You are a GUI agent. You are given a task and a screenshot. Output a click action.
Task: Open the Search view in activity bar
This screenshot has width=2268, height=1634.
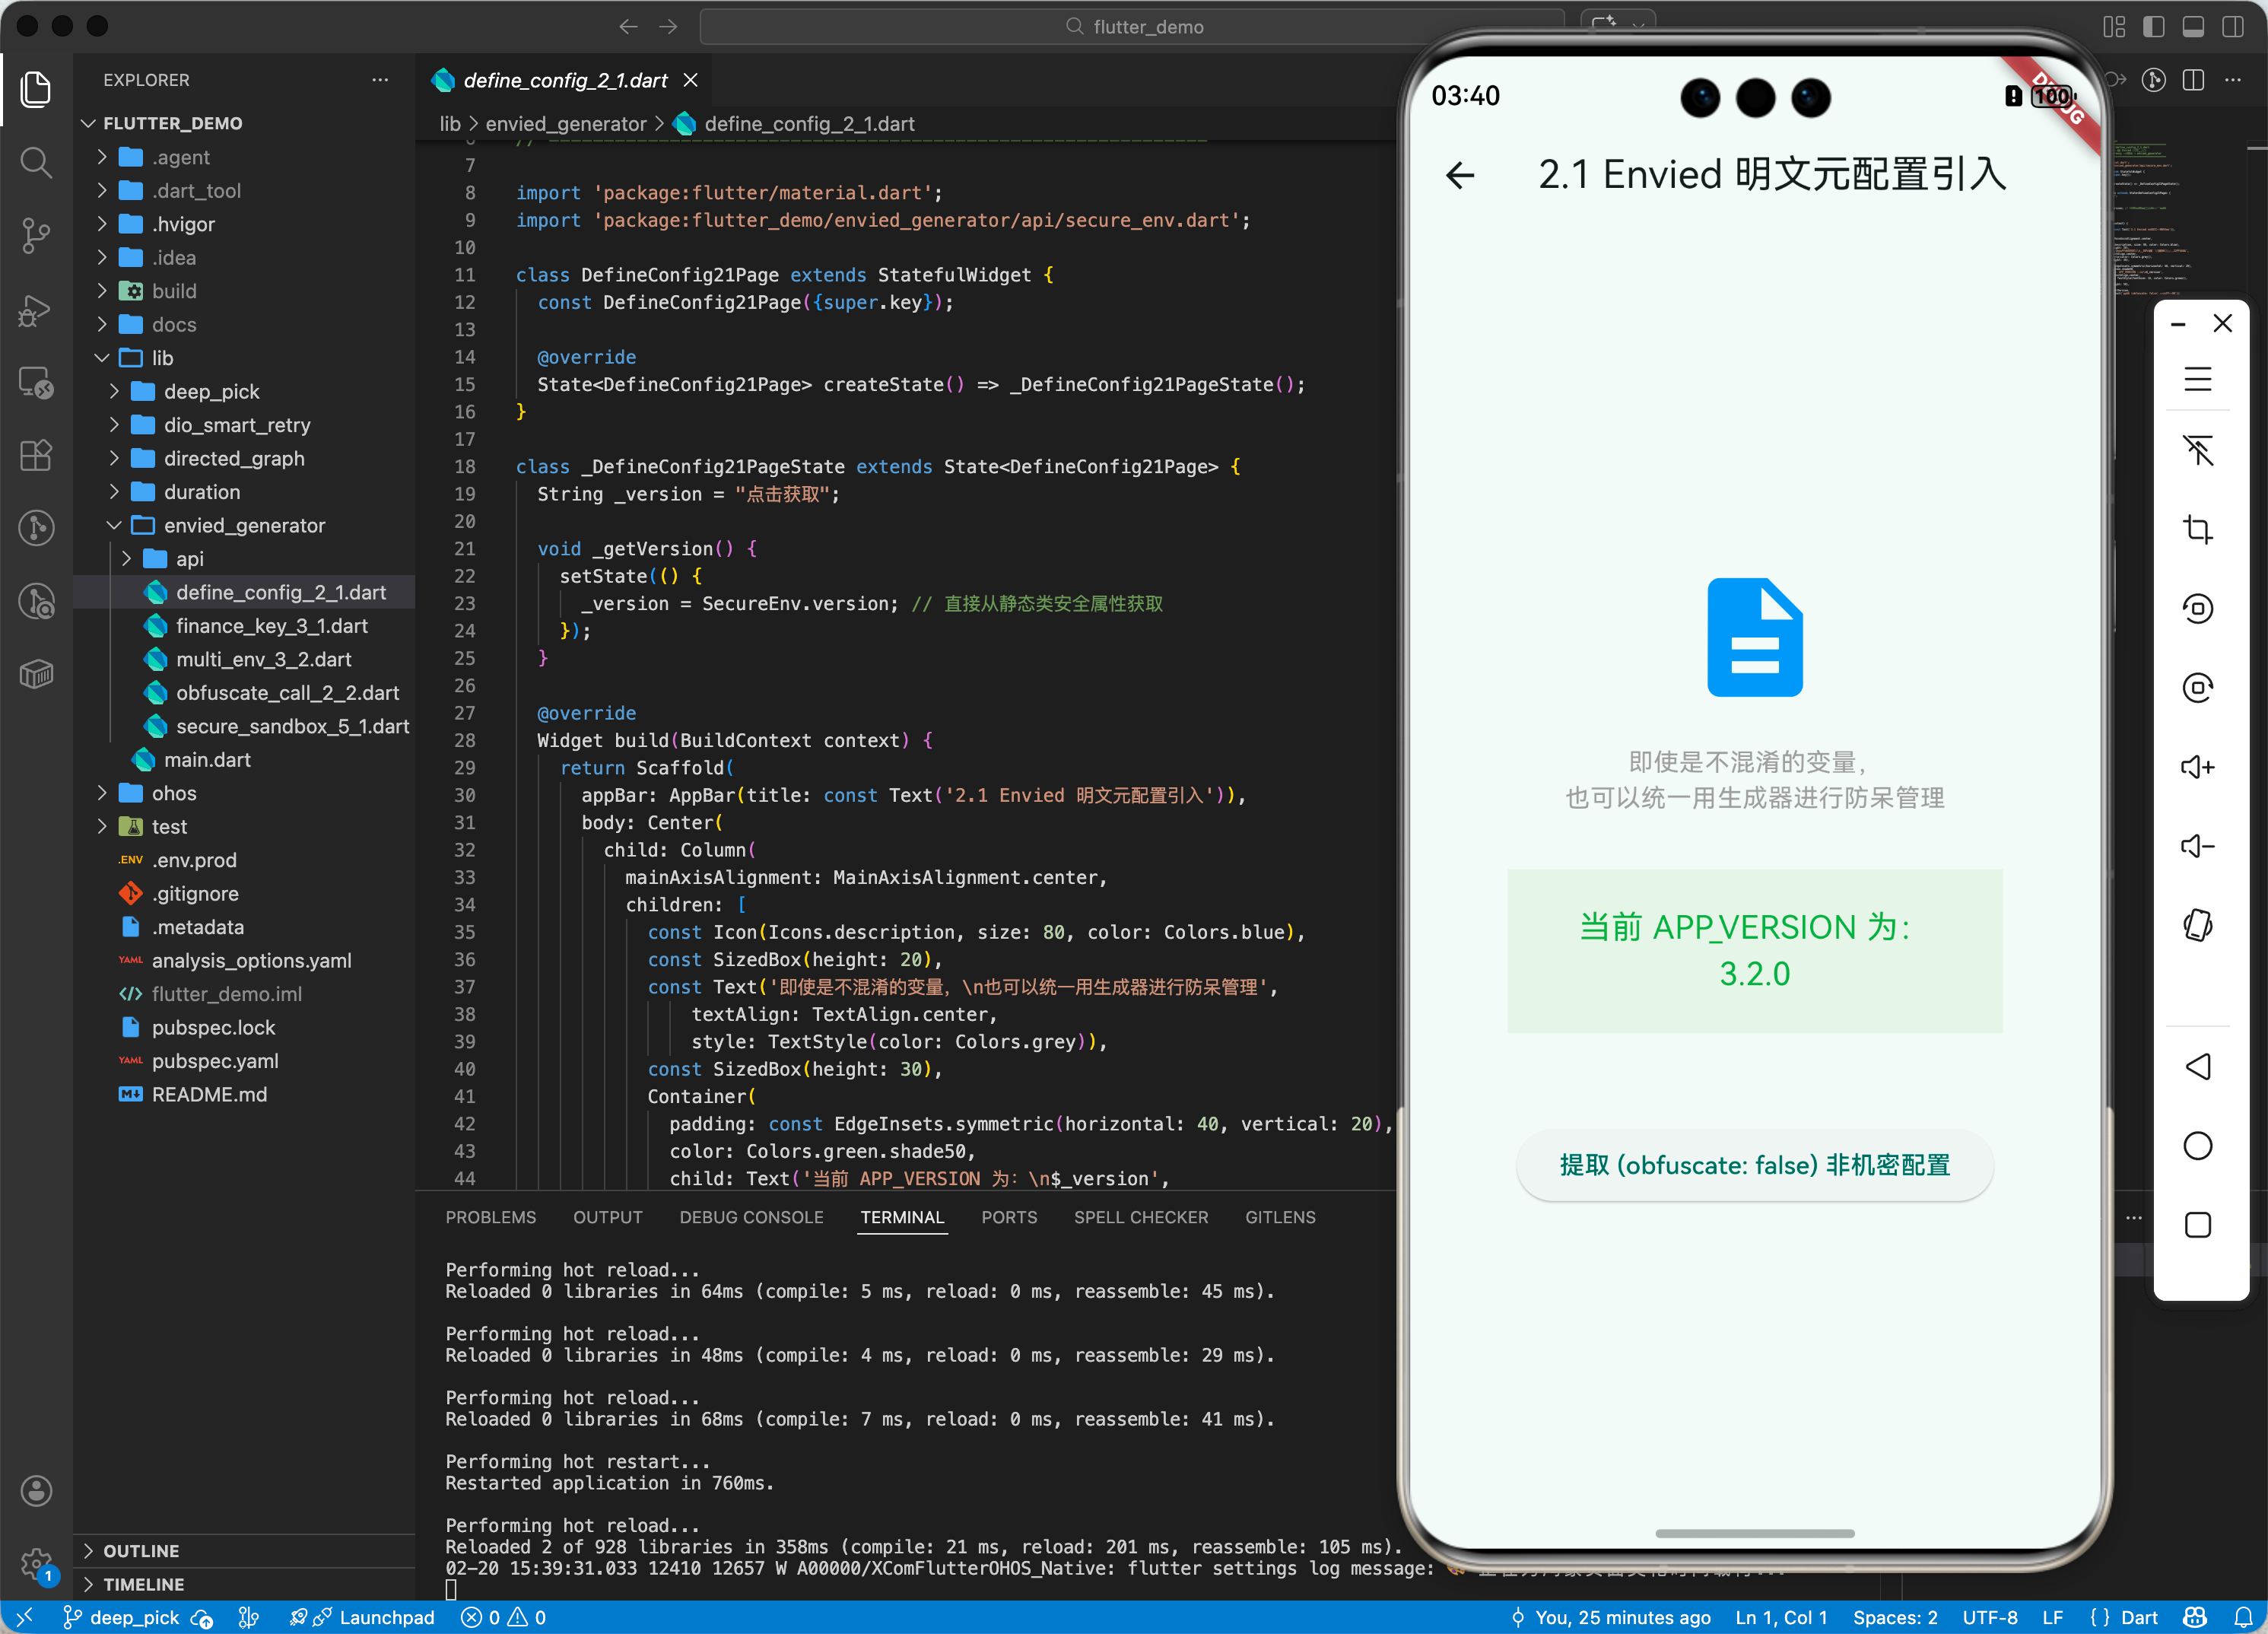pos(36,162)
